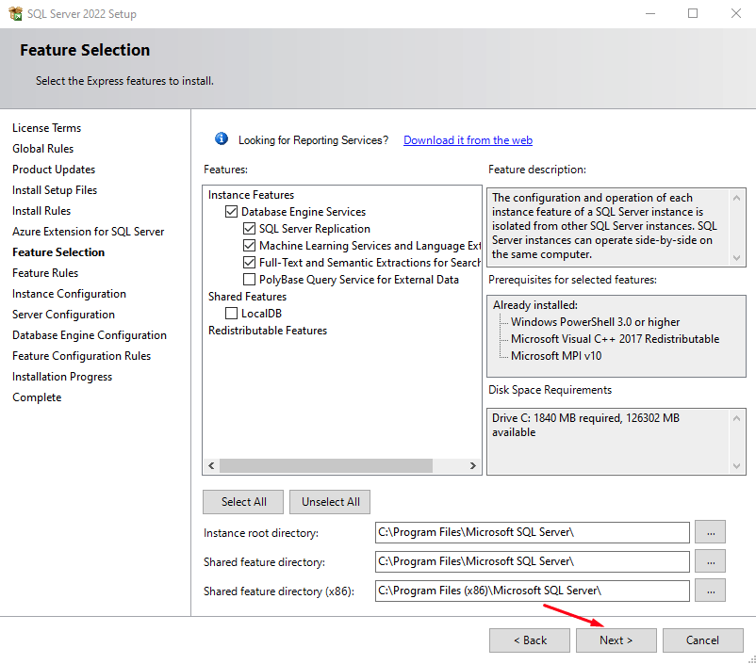Uncheck Full-Text and Semantic Extractions for Search

coord(249,262)
